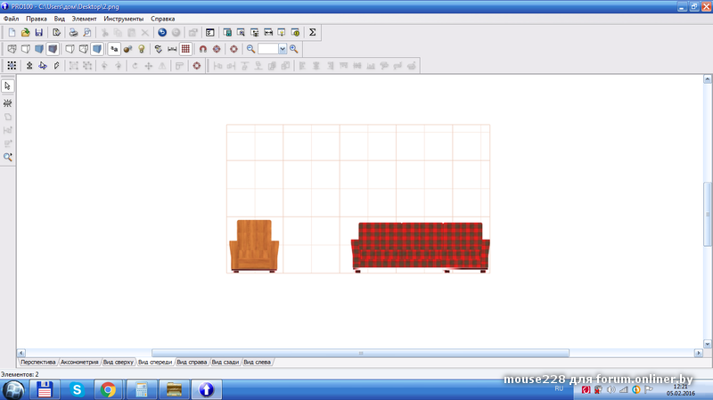713x400 pixels.
Task: Open the black-and-white configuration window icon
Action: coord(209,32)
